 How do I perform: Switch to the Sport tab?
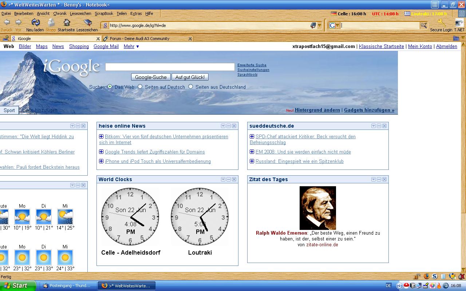coord(9,110)
